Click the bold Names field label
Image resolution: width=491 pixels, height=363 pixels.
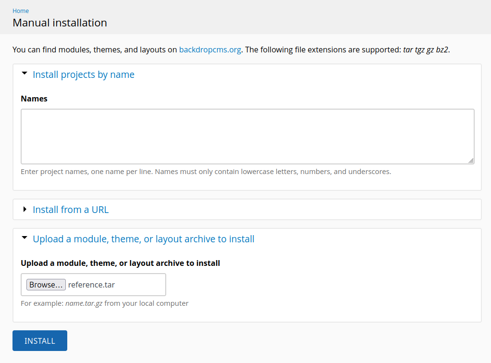tap(34, 99)
